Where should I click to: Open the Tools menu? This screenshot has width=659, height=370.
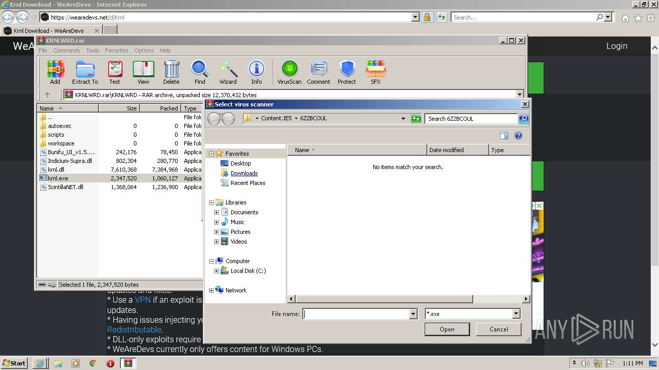(x=93, y=50)
